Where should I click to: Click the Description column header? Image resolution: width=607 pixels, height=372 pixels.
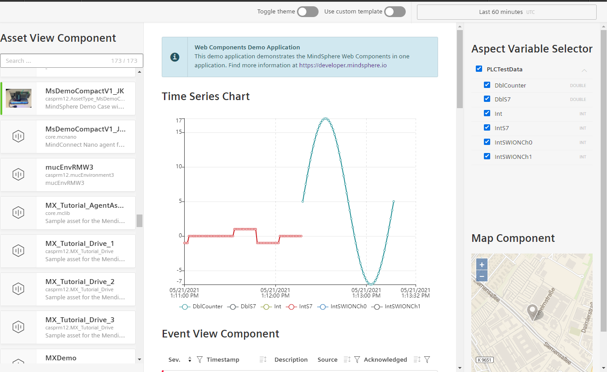point(291,359)
